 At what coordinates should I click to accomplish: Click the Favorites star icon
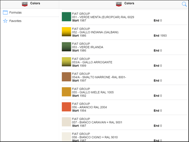[x=5, y=21]
